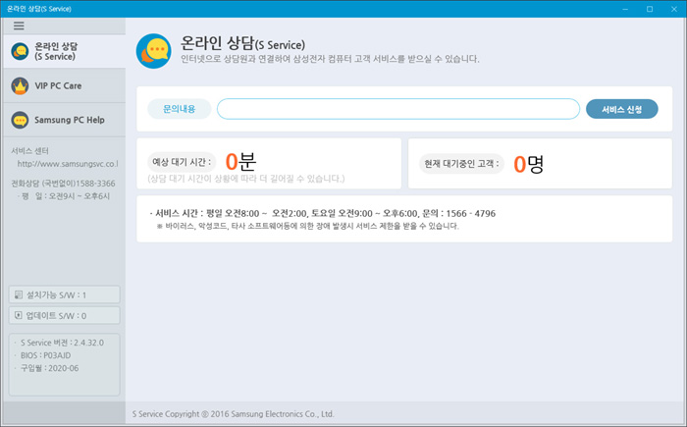Click the 서비스 시간 hours text line
This screenshot has height=427, width=687.
pyautogui.click(x=323, y=214)
